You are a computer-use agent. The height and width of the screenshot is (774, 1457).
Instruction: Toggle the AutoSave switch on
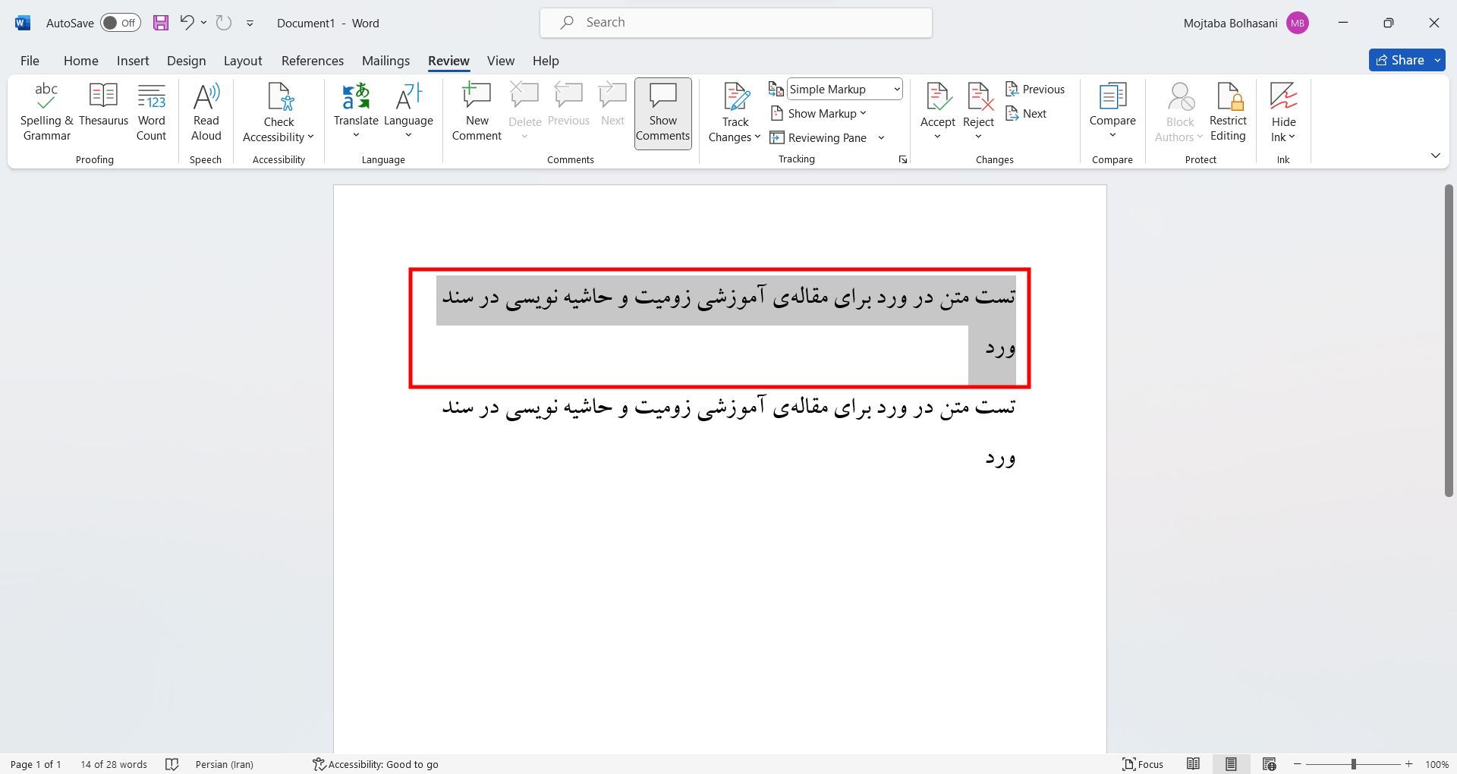pos(120,23)
